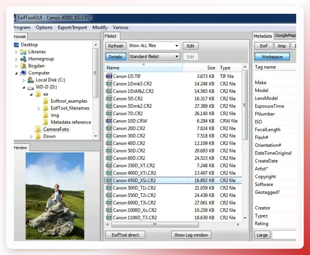
Task: Click the CR2 icon of Canon 40D.CR2
Action: click(x=109, y=143)
